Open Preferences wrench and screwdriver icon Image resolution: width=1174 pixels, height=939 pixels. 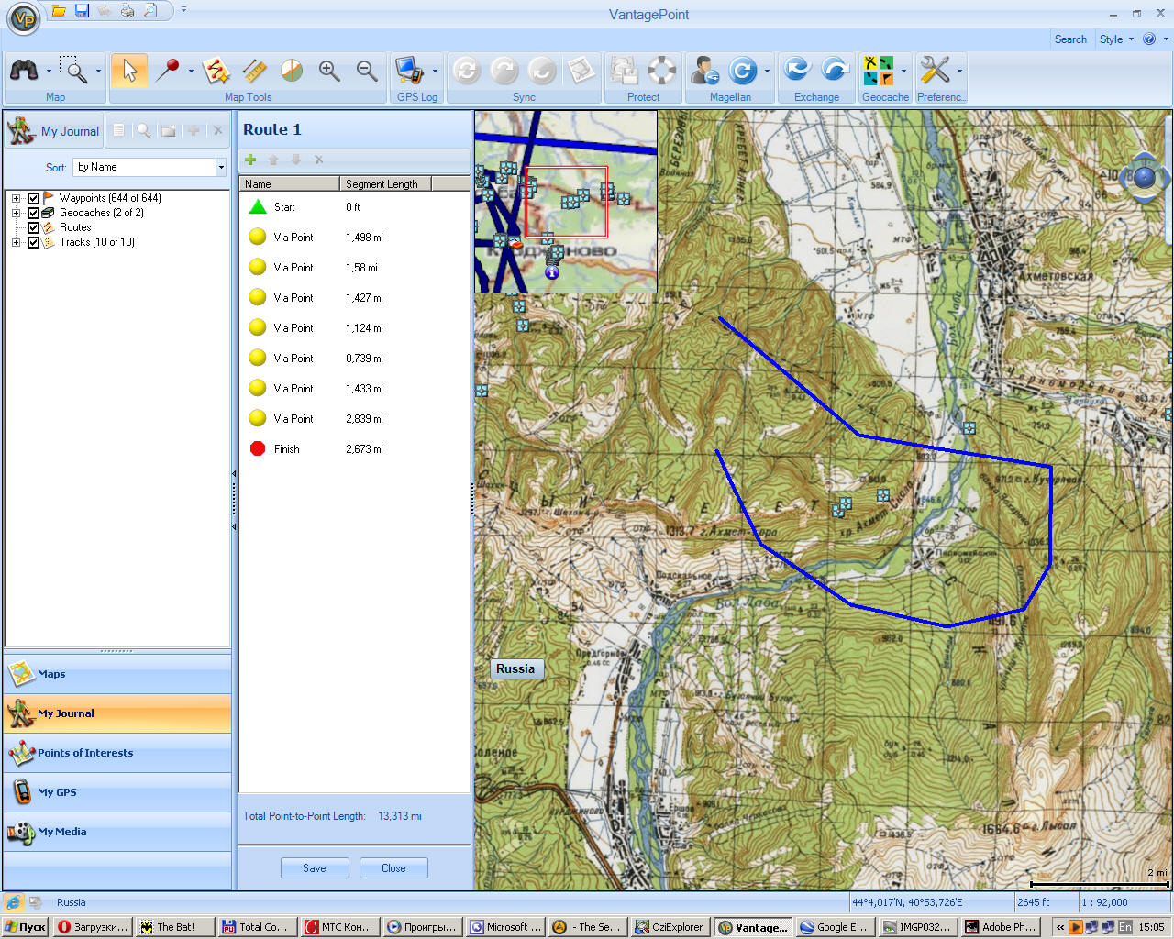[x=935, y=70]
